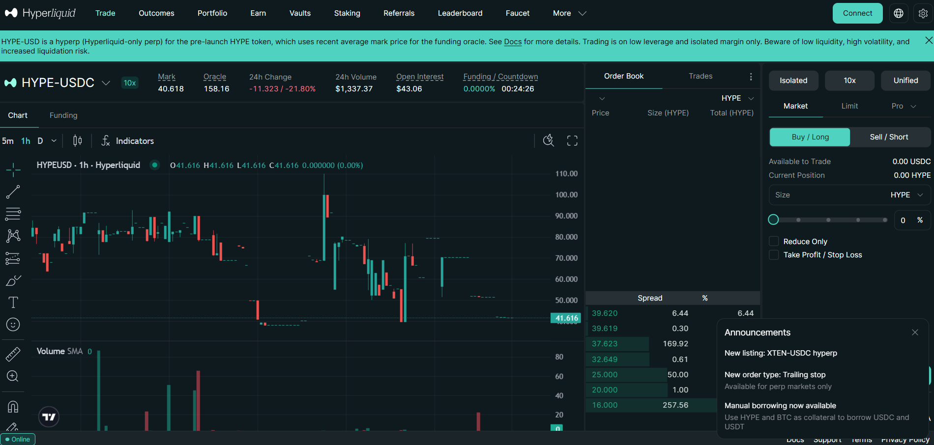The width and height of the screenshot is (934, 445).
Task: Open the forecasting and measurement tools
Action: point(13,258)
